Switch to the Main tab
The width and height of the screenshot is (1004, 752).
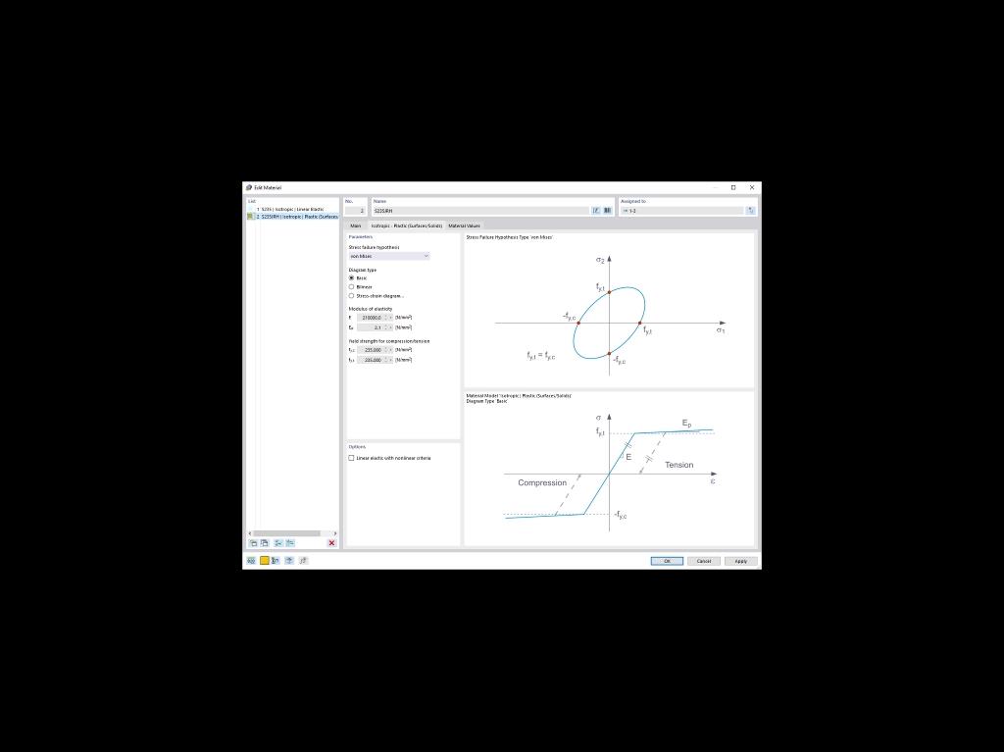355,226
